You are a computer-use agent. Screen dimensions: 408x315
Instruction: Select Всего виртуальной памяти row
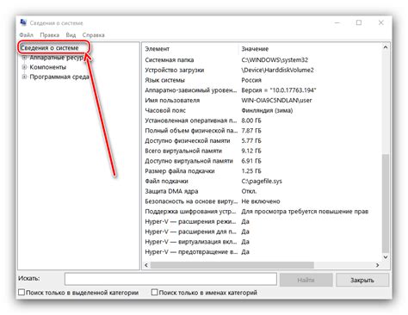click(262, 151)
